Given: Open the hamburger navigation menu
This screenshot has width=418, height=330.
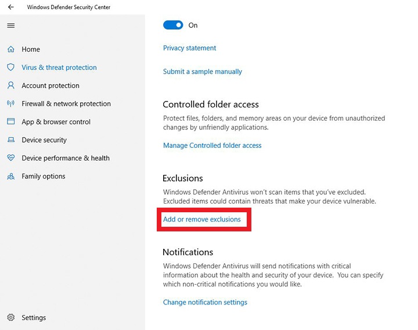Looking at the screenshot, I should tap(10, 26).
